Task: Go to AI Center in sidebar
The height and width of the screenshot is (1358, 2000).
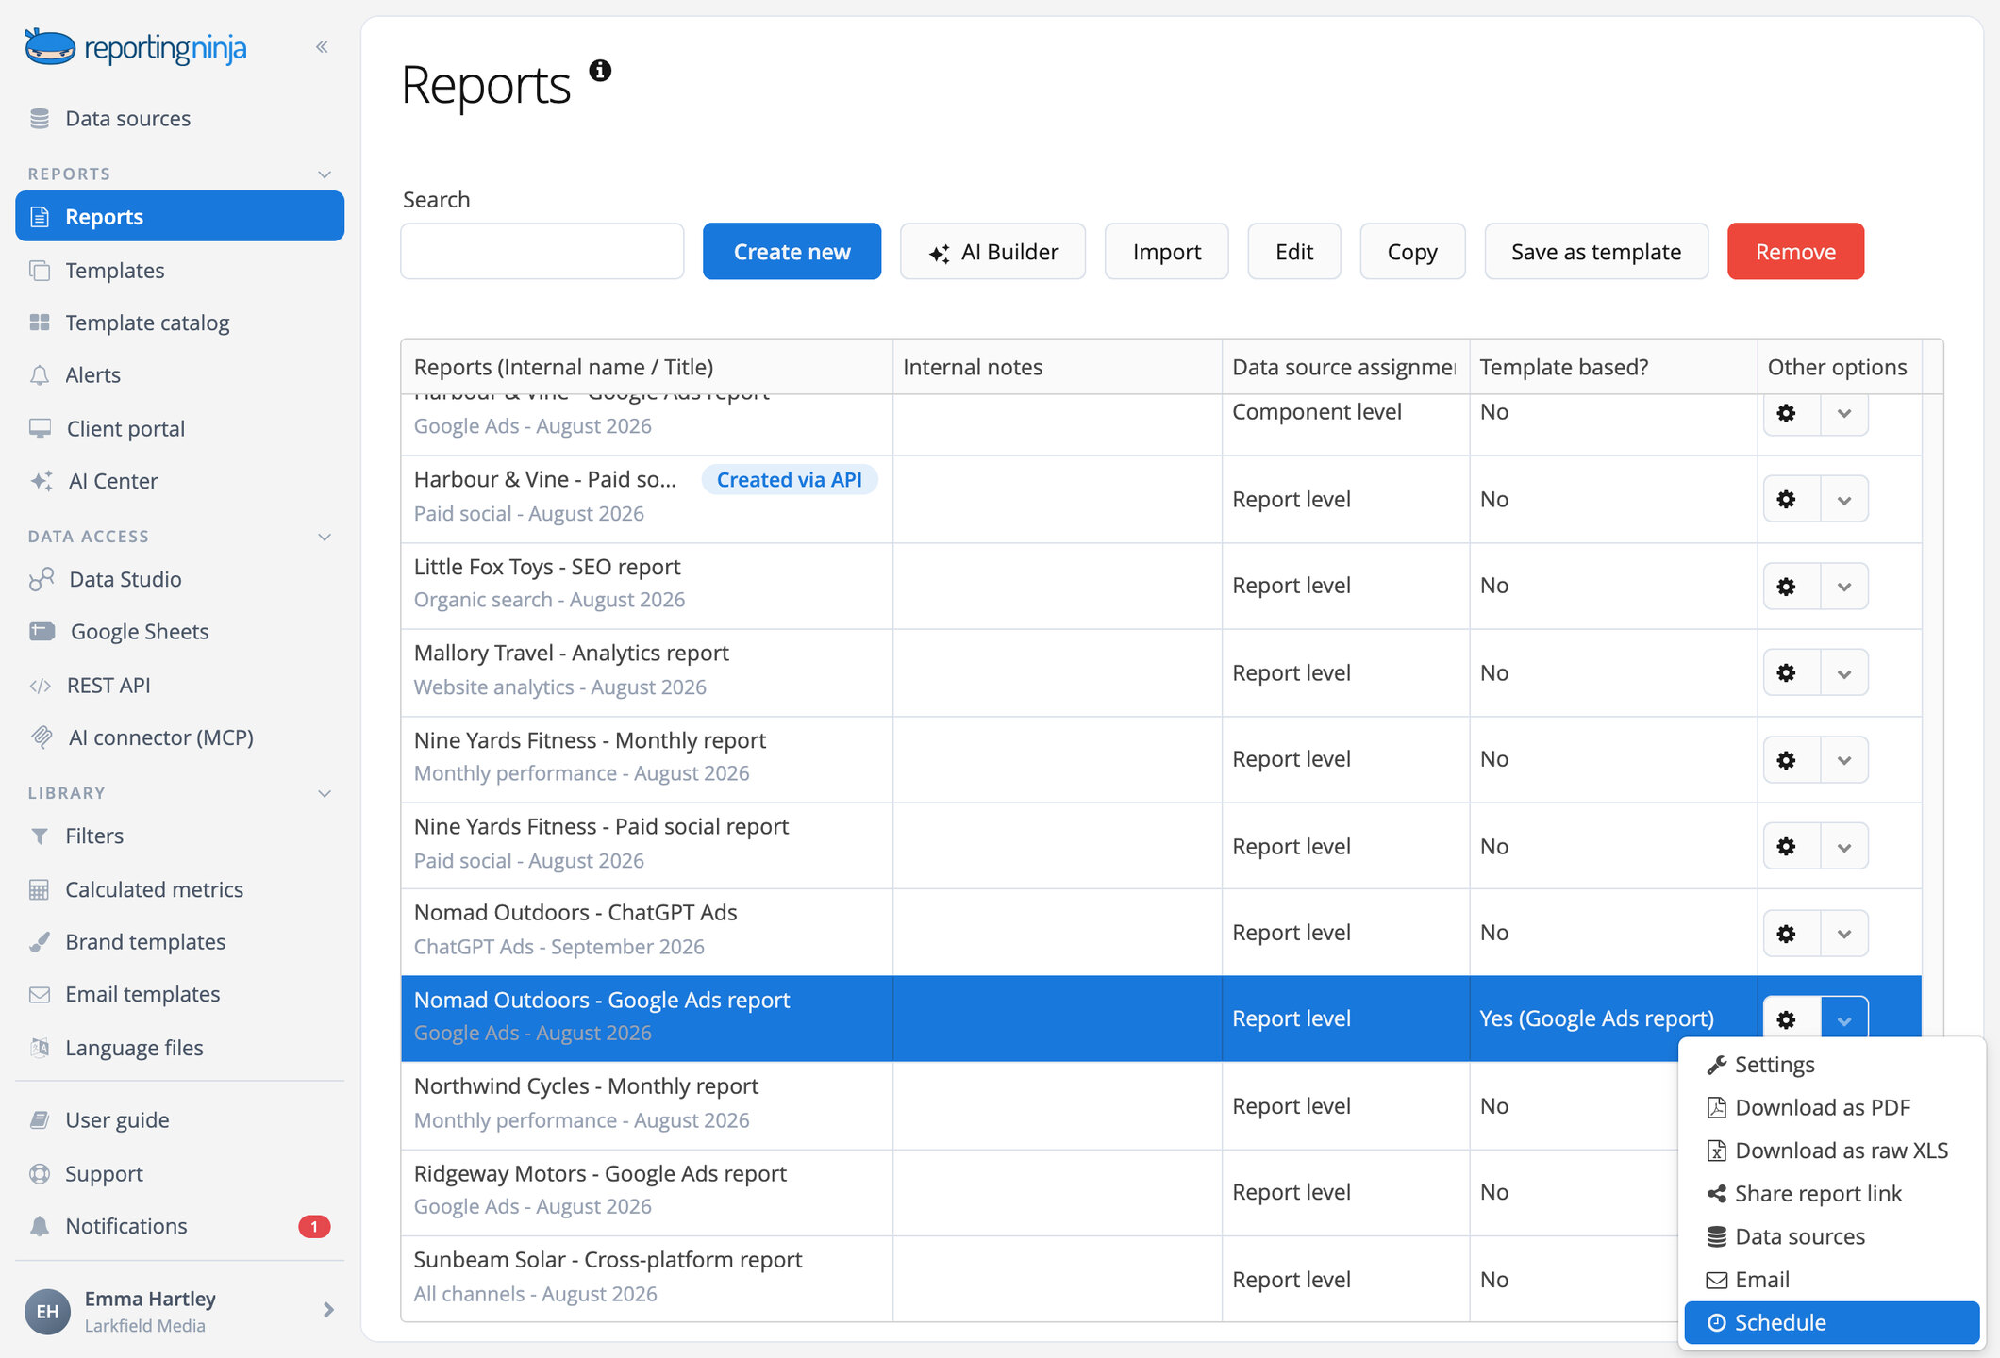Action: (x=179, y=481)
